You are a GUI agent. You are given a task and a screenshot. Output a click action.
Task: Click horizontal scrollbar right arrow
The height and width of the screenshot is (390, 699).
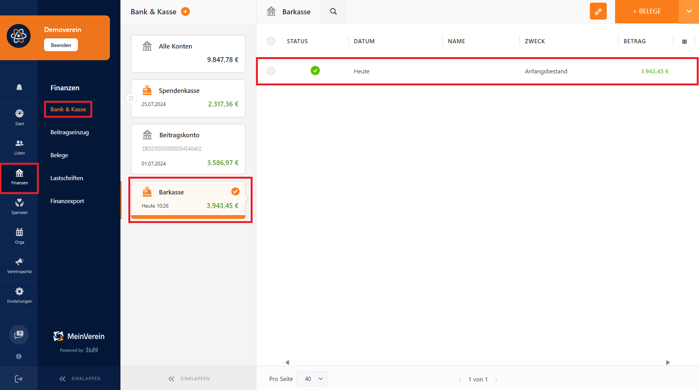click(x=668, y=363)
